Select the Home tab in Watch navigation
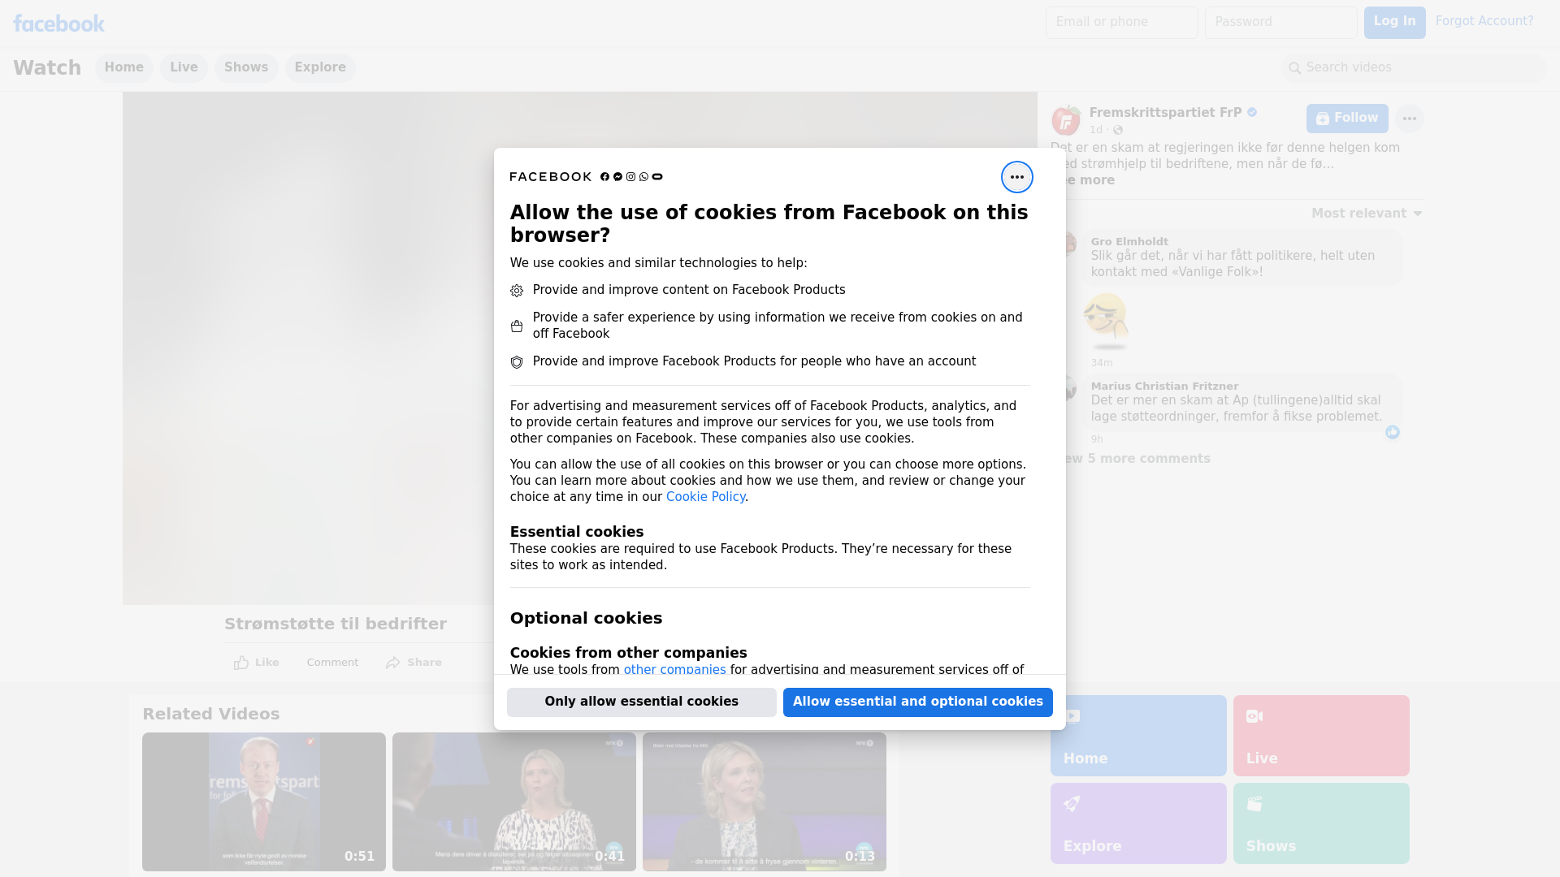 click(123, 68)
